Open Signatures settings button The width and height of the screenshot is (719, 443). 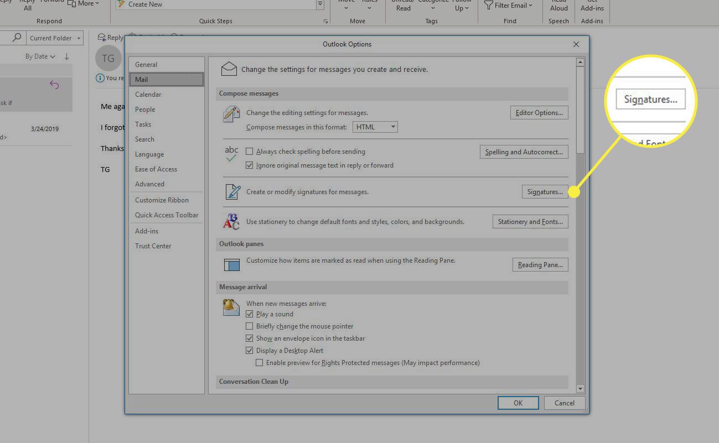(545, 192)
